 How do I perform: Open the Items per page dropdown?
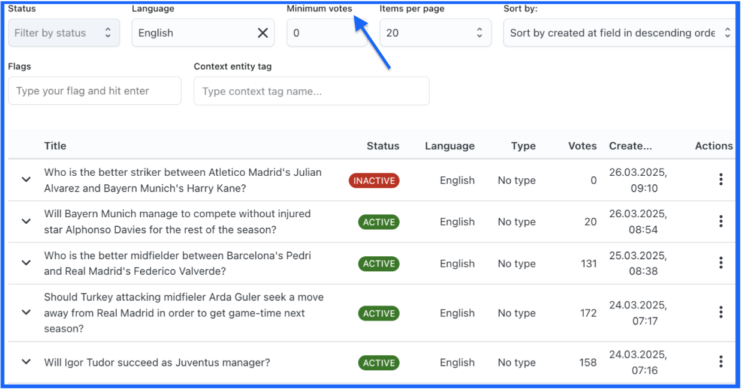tap(435, 33)
